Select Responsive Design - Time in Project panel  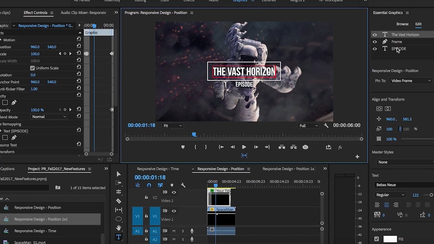35,231
